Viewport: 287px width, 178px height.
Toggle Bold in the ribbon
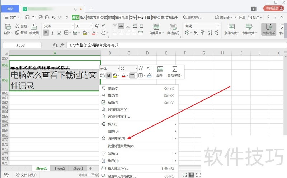[x=46, y=33]
